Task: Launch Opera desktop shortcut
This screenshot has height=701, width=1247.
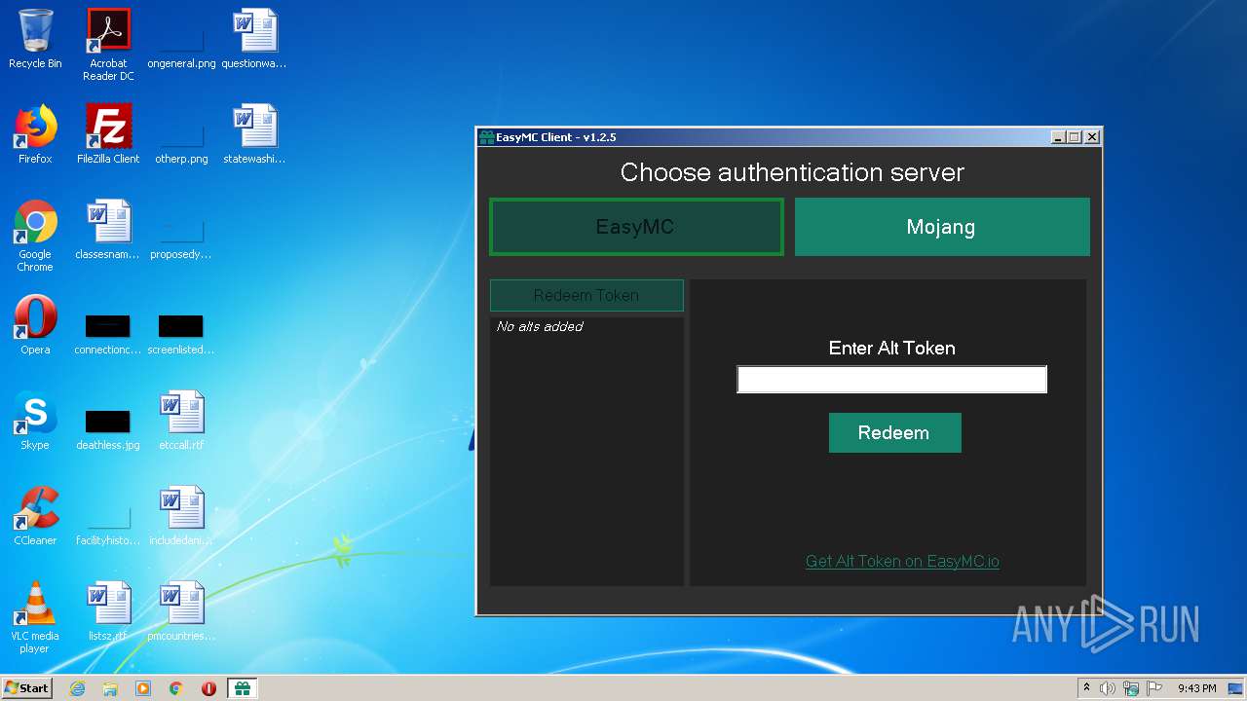Action: [35, 326]
